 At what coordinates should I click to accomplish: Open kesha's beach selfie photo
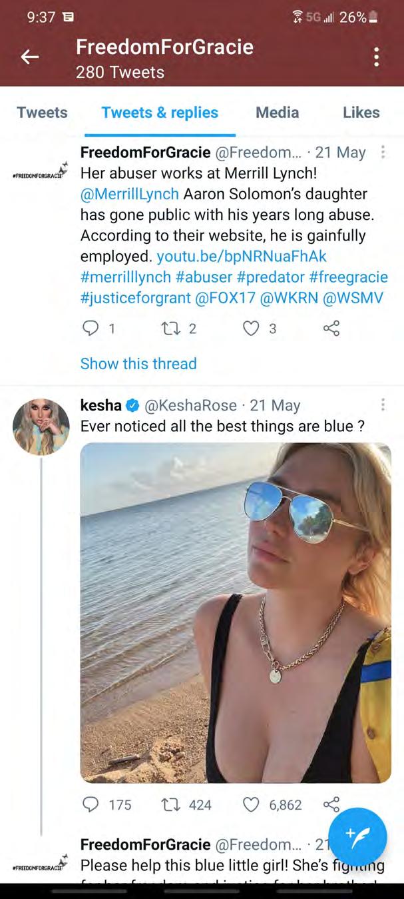click(236, 612)
